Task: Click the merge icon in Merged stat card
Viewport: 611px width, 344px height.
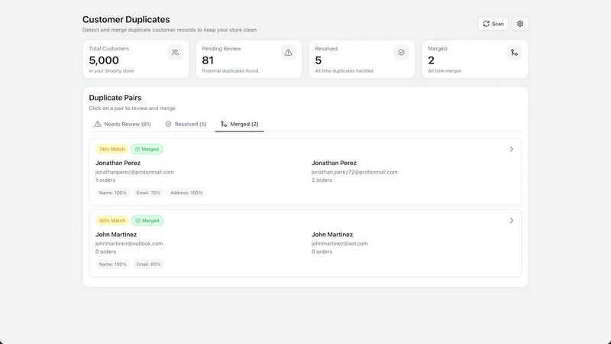Action: [514, 52]
